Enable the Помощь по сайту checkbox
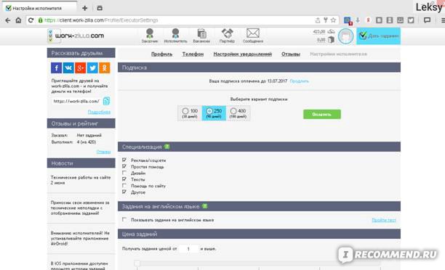The height and width of the screenshot is (270, 445). coord(124,186)
